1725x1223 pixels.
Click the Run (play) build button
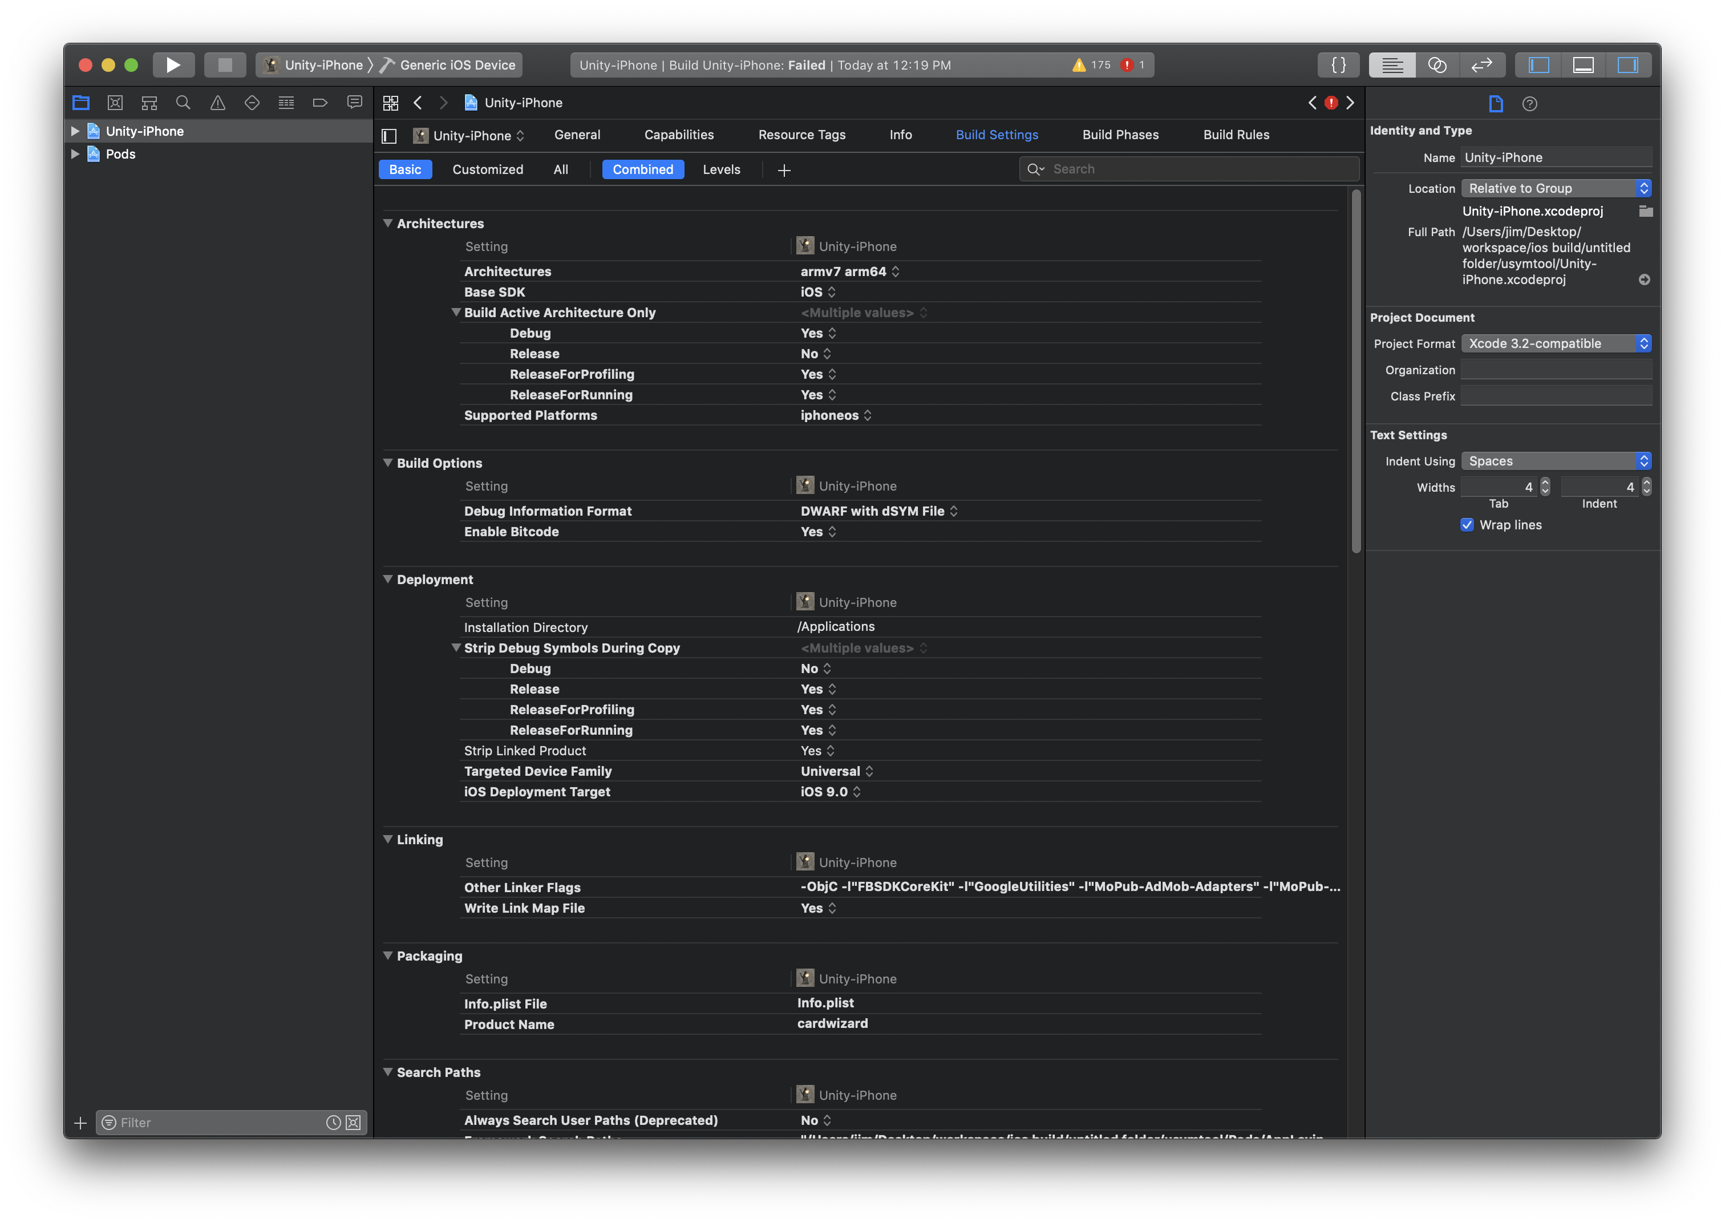173,65
